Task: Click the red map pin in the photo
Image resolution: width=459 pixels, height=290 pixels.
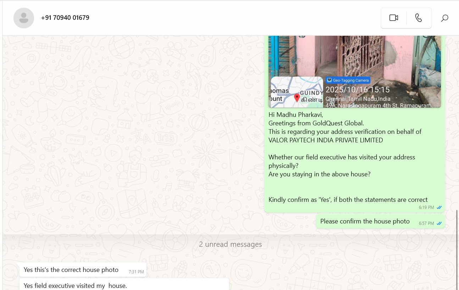Action: click(x=297, y=98)
